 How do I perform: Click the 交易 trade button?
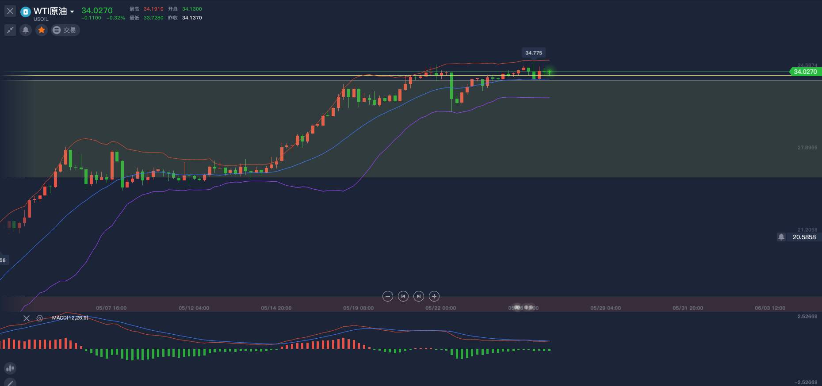tap(65, 30)
